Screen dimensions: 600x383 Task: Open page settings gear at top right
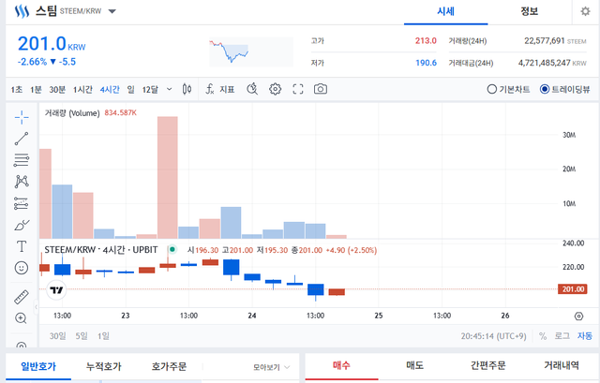point(585,11)
